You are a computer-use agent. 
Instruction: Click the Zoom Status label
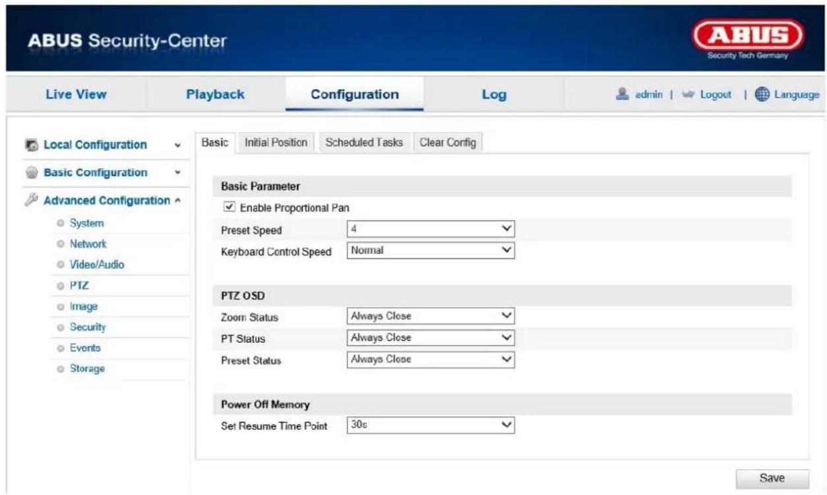pyautogui.click(x=249, y=318)
